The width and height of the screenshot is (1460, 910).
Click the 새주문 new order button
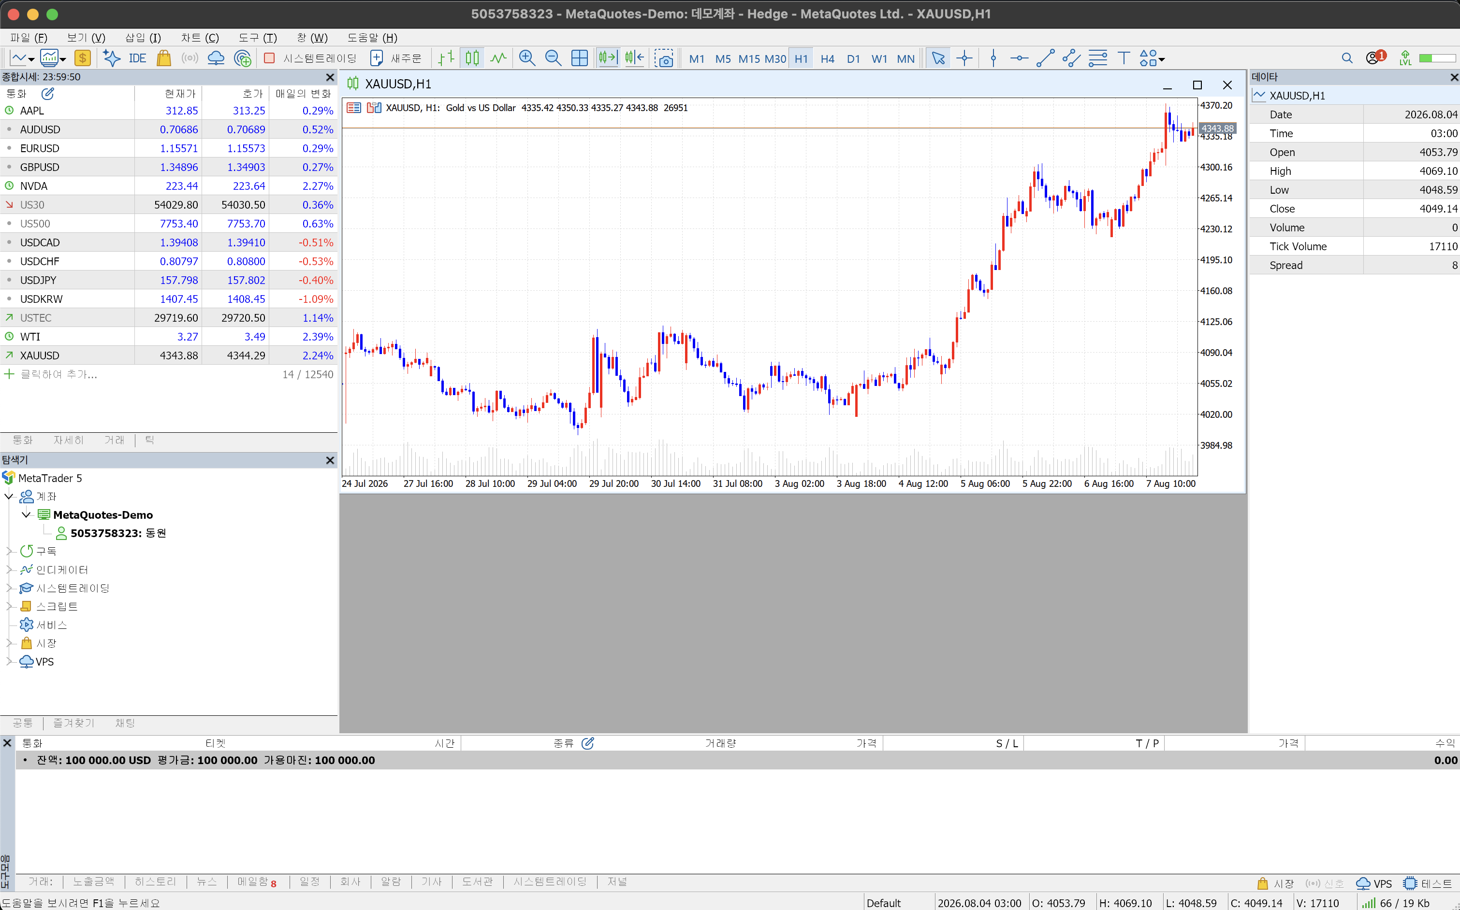396,58
